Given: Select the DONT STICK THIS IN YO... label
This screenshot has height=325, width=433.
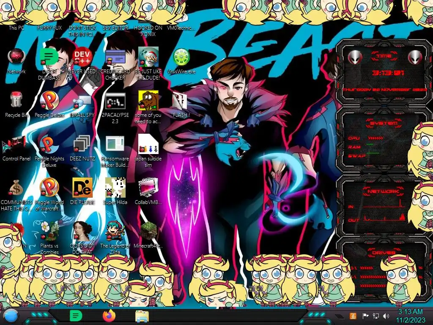Looking at the screenshot, I should point(82,30).
